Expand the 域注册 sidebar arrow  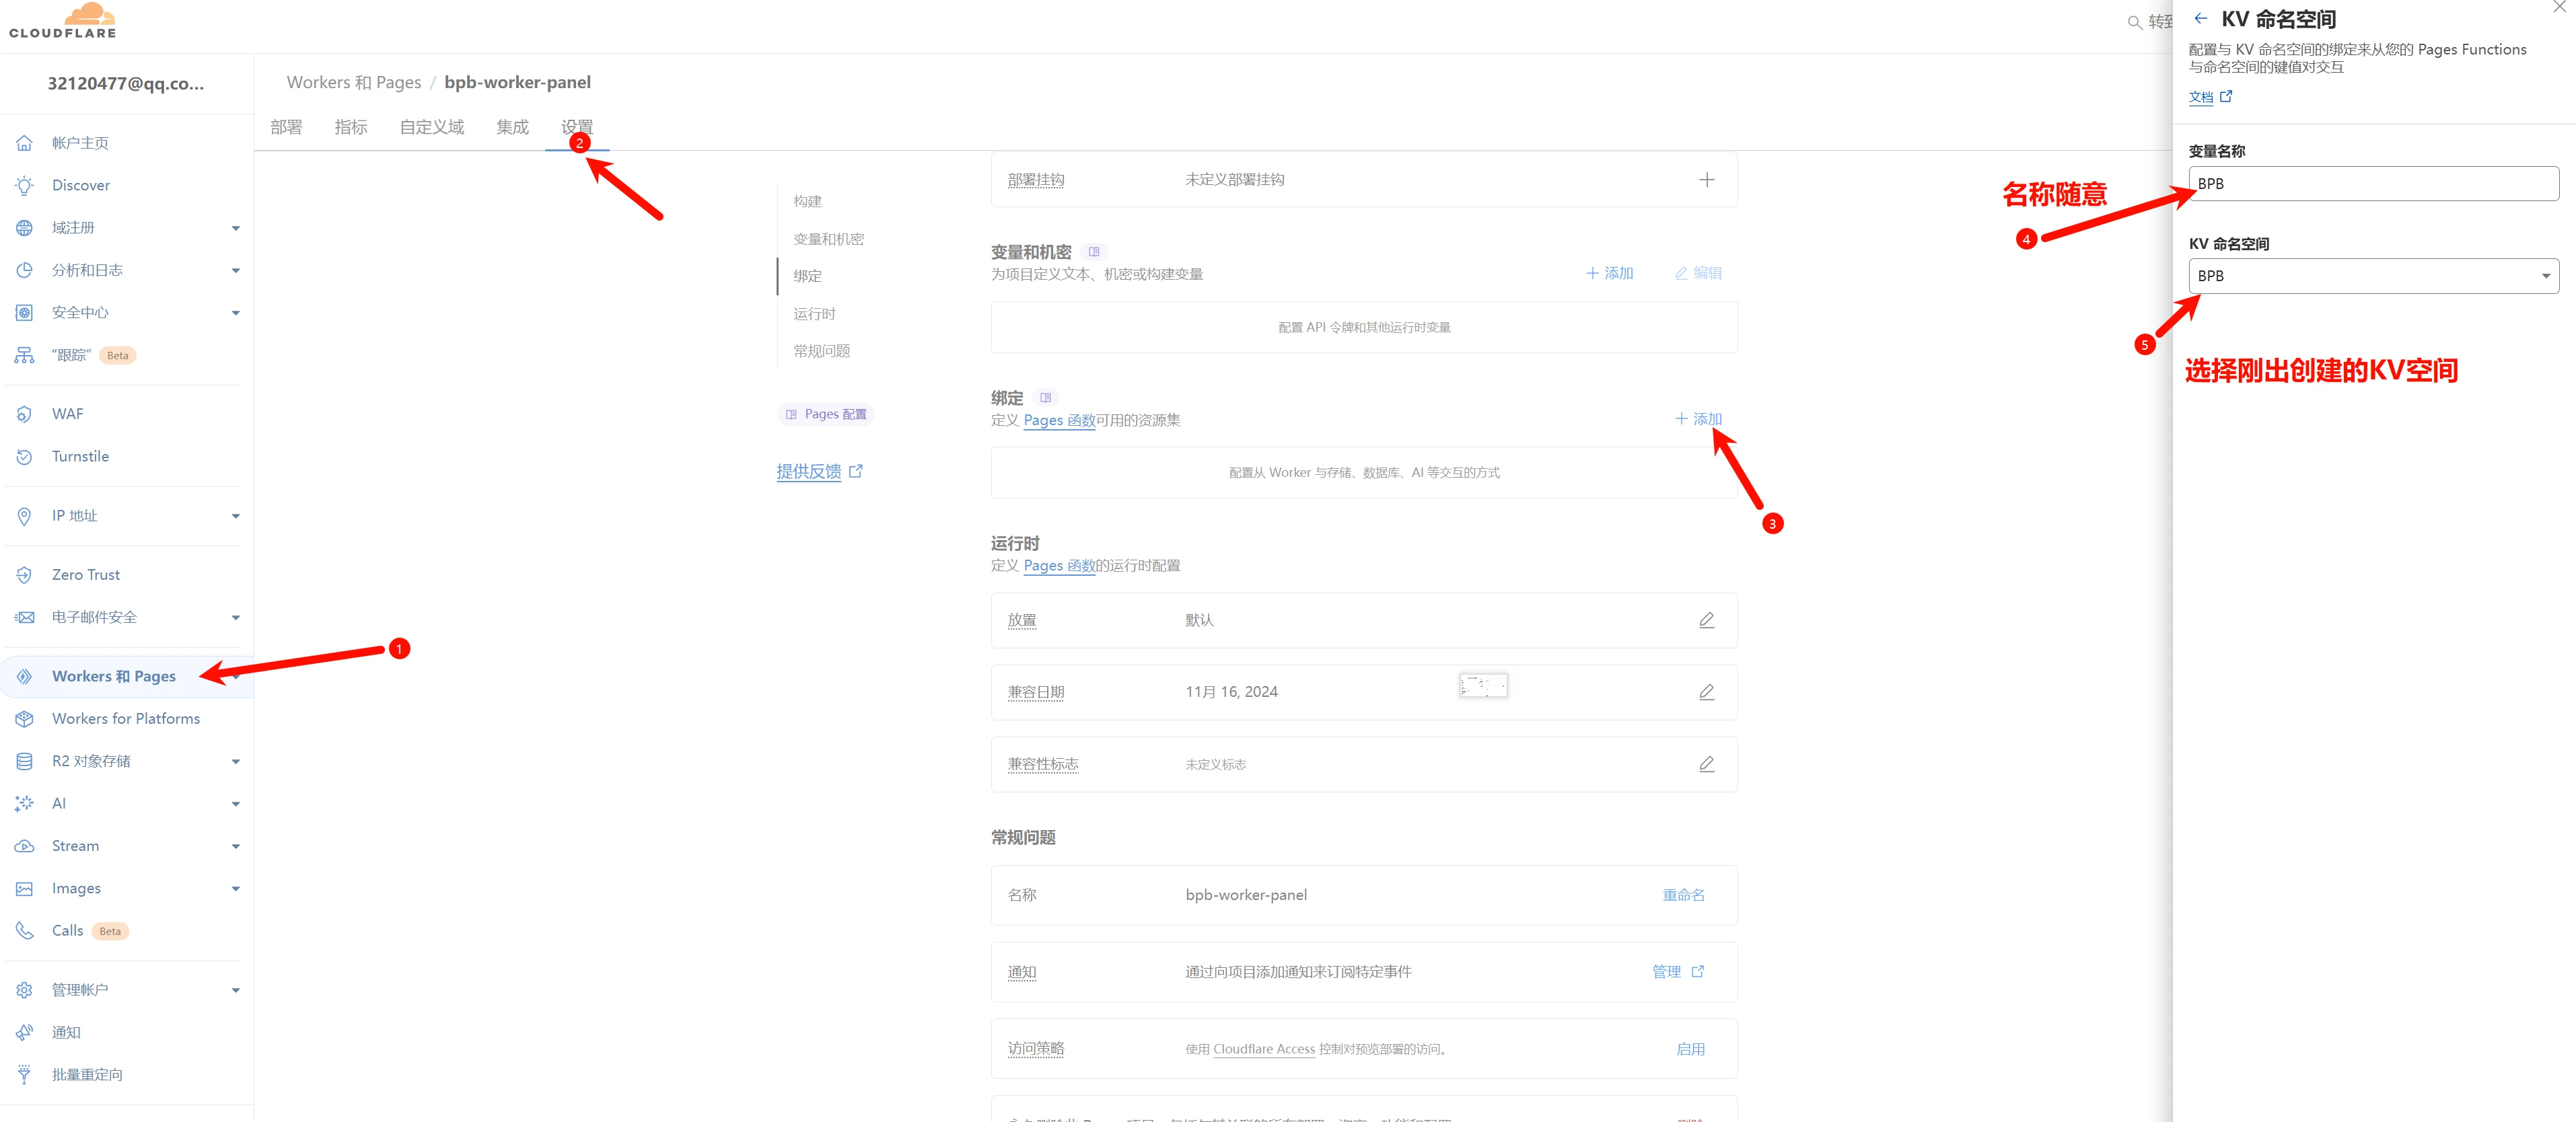tap(236, 229)
